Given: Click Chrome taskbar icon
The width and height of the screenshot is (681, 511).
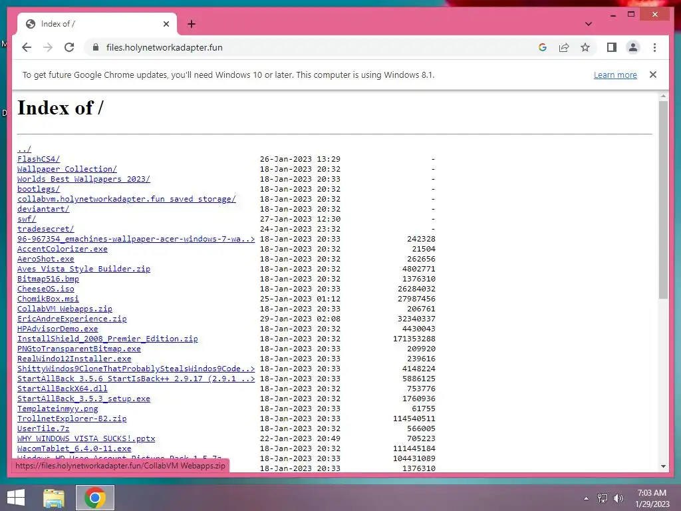Looking at the screenshot, I should click(x=95, y=498).
